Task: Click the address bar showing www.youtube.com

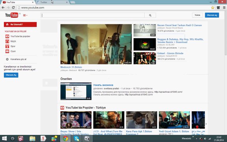Action: tap(114, 7)
